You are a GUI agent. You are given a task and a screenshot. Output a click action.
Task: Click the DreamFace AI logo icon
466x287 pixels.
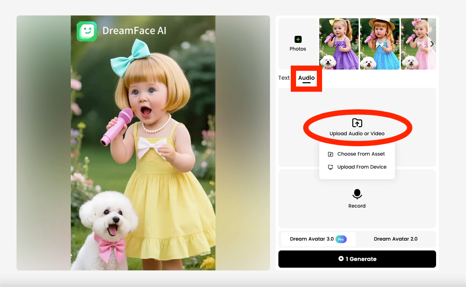(87, 32)
